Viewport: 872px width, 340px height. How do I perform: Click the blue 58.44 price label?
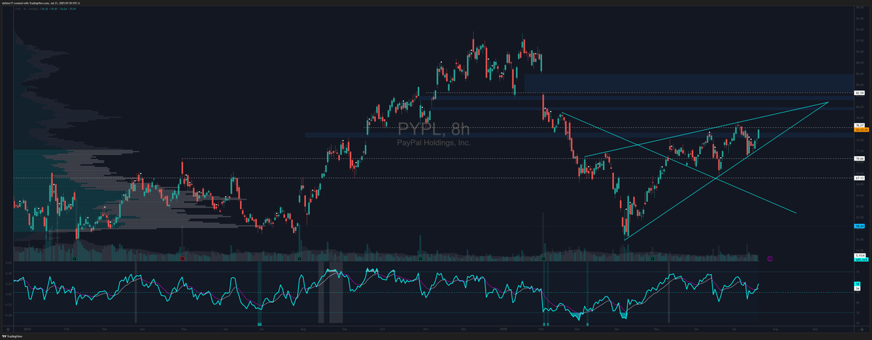[x=860, y=226]
